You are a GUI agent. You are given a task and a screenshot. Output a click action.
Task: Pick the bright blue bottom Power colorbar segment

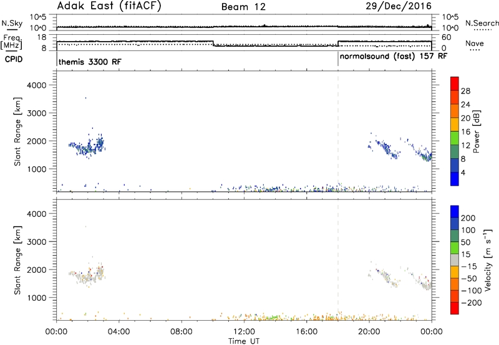tap(455, 179)
